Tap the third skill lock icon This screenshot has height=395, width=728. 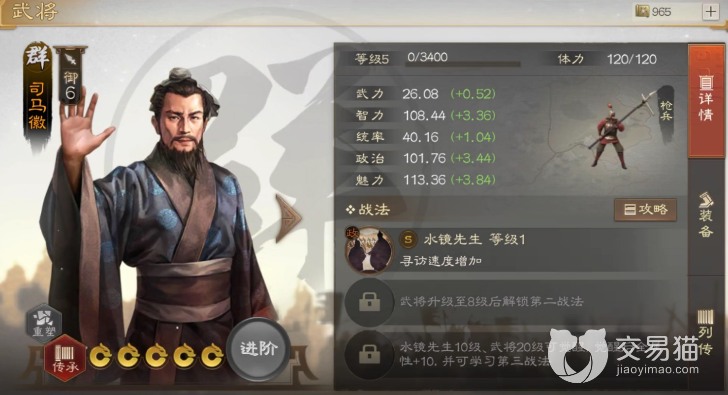point(369,354)
